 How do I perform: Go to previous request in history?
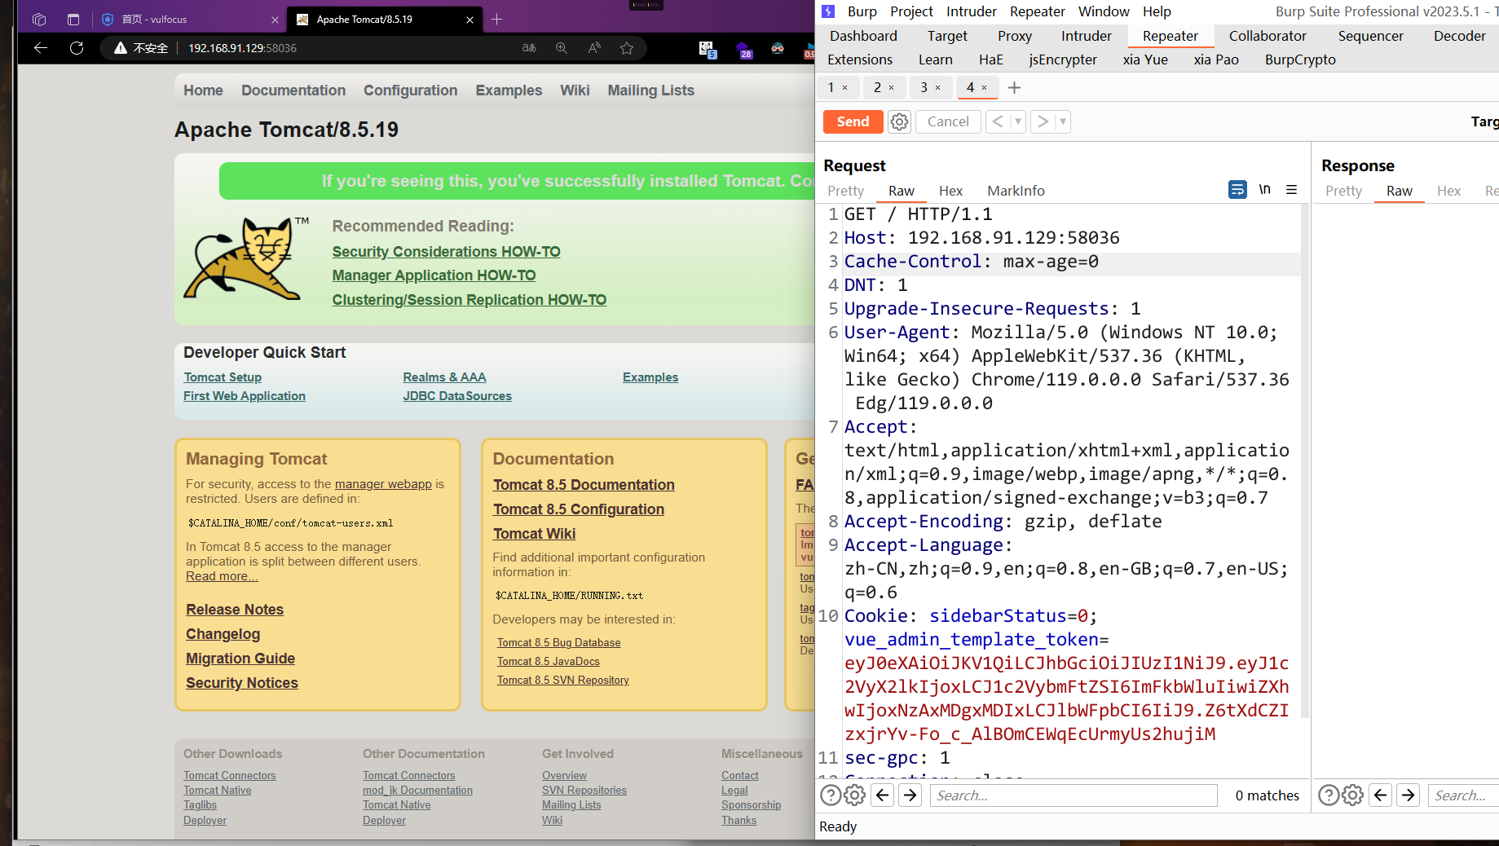coord(998,121)
